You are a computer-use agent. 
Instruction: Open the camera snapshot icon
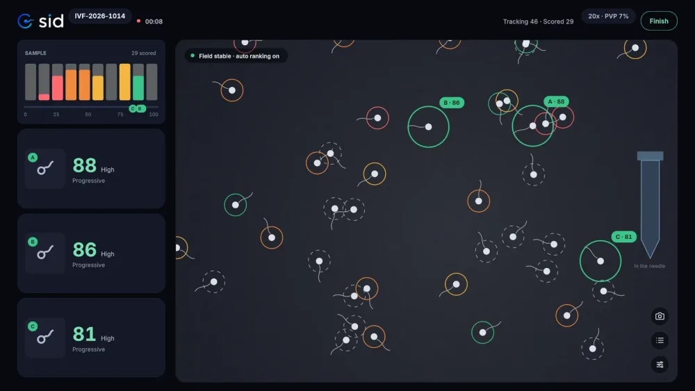(660, 316)
